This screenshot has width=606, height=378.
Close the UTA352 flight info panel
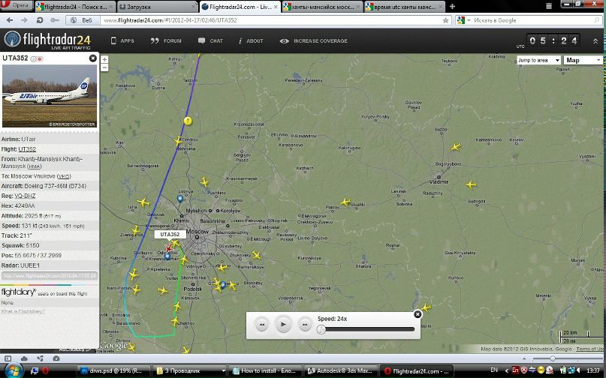93,58
